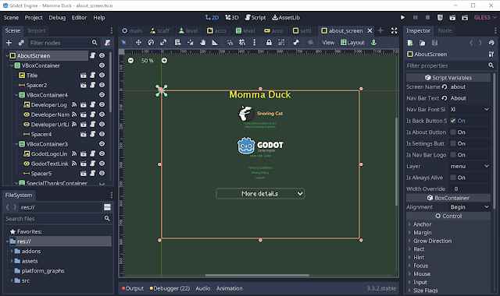The height and width of the screenshot is (296, 500).
Task: Play the current scene clapper icon
Action: (x=452, y=17)
